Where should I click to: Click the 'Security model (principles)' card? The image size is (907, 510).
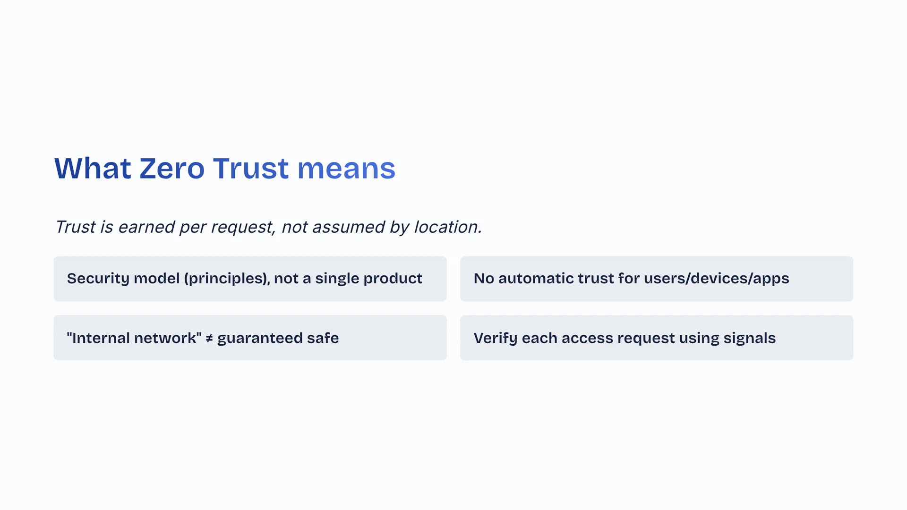click(250, 279)
